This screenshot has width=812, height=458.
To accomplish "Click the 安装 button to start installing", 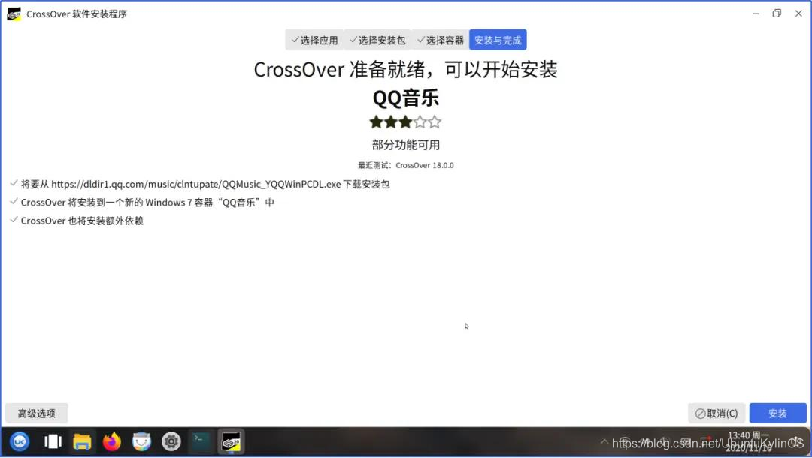I will coord(778,413).
